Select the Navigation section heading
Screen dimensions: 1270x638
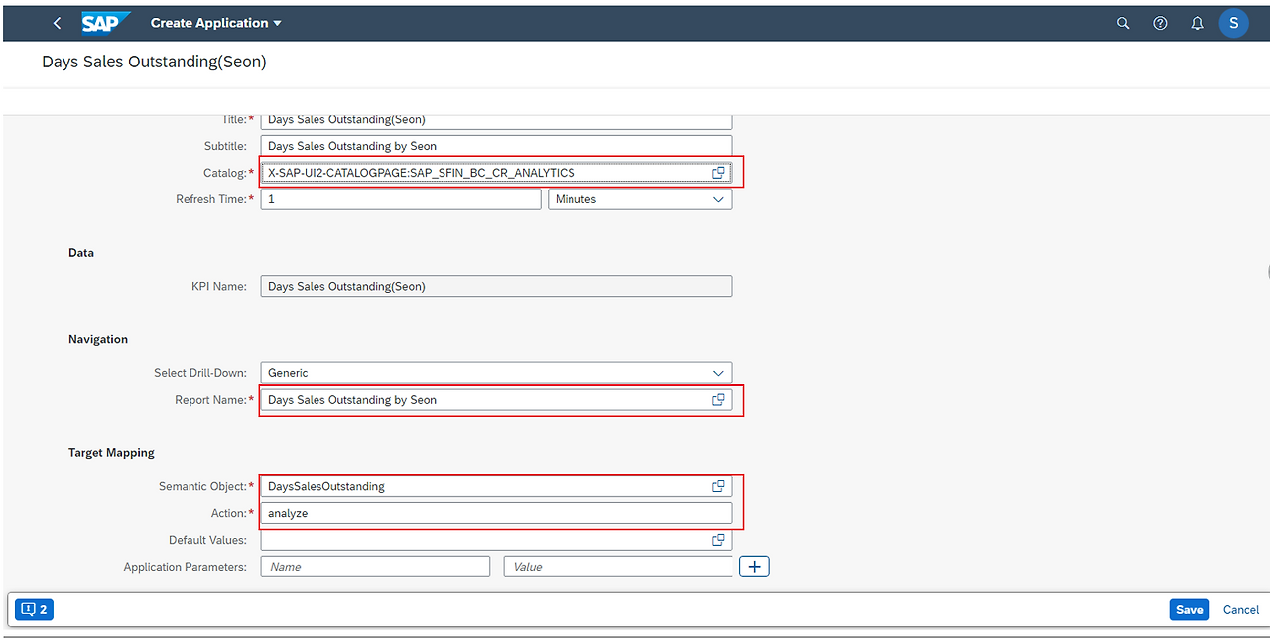(98, 339)
